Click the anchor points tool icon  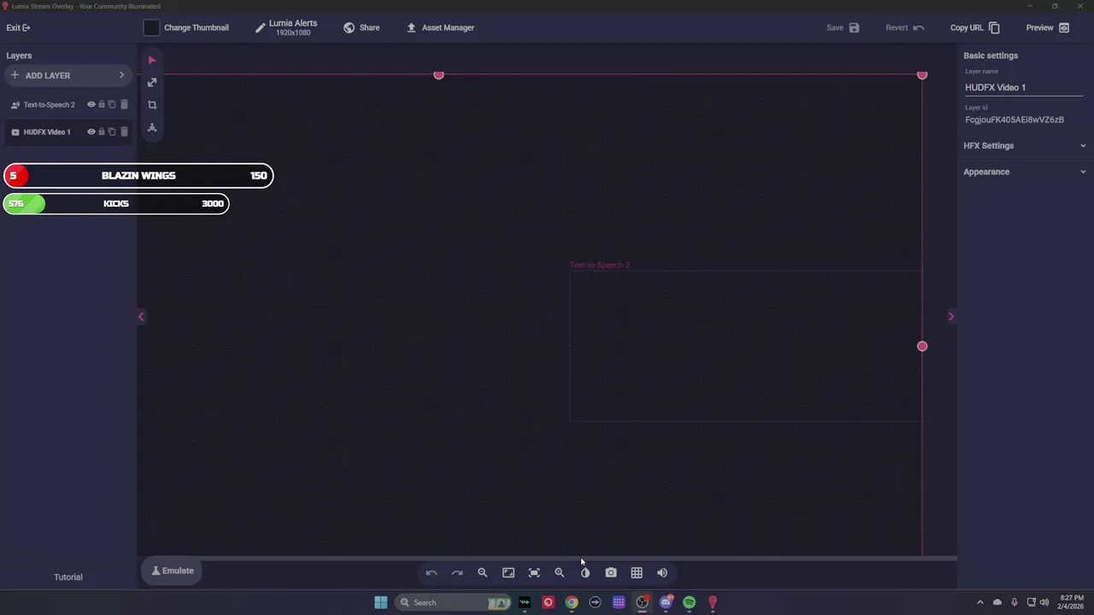[152, 127]
